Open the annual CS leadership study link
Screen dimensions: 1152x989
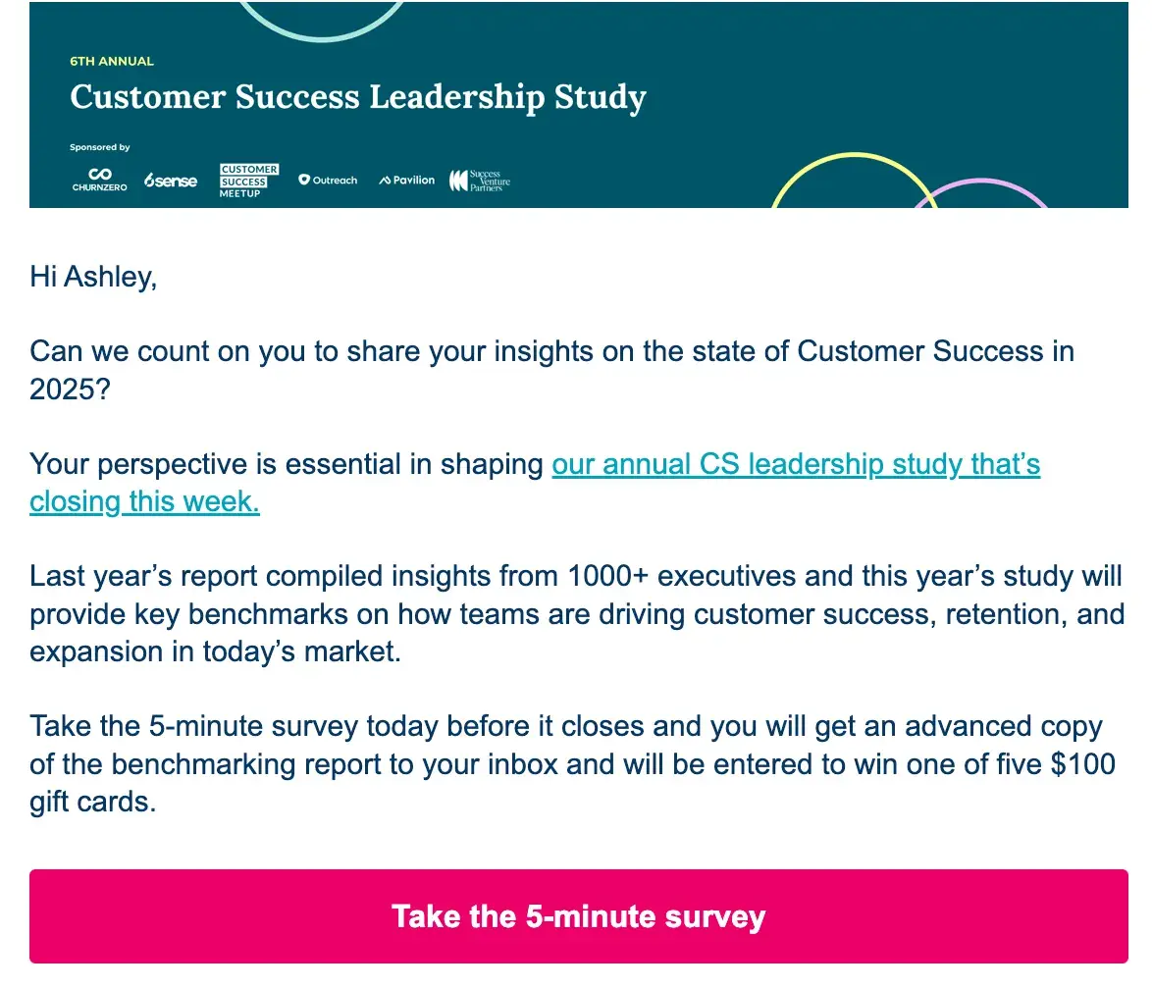pos(795,463)
